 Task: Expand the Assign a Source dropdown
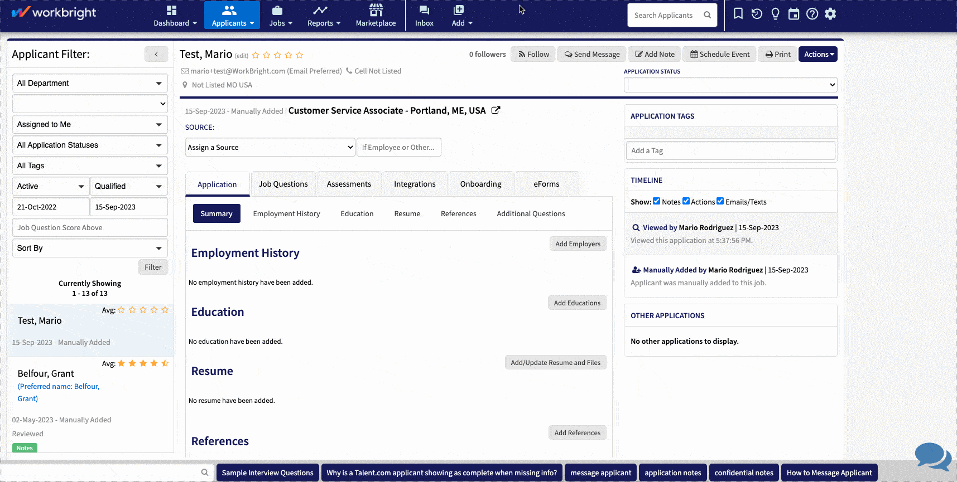(270, 147)
